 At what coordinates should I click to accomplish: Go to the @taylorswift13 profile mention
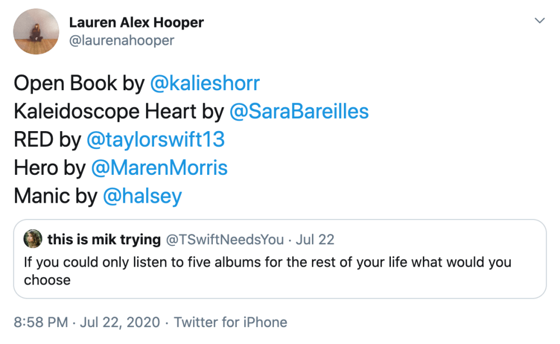point(156,140)
